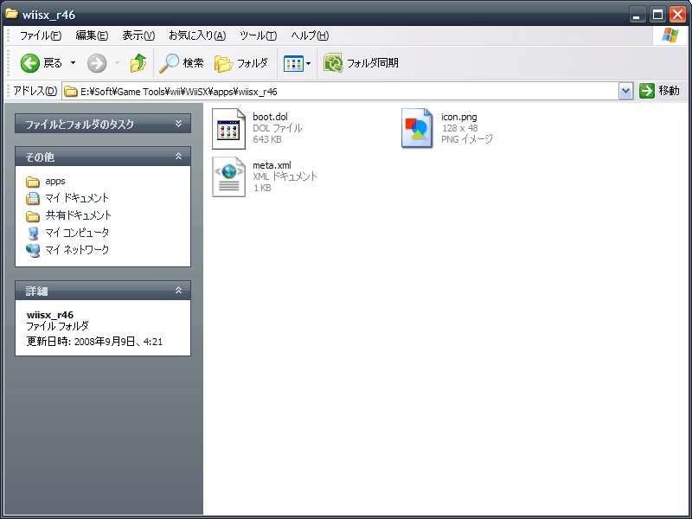Select the meta.xml file icon

tap(228, 177)
